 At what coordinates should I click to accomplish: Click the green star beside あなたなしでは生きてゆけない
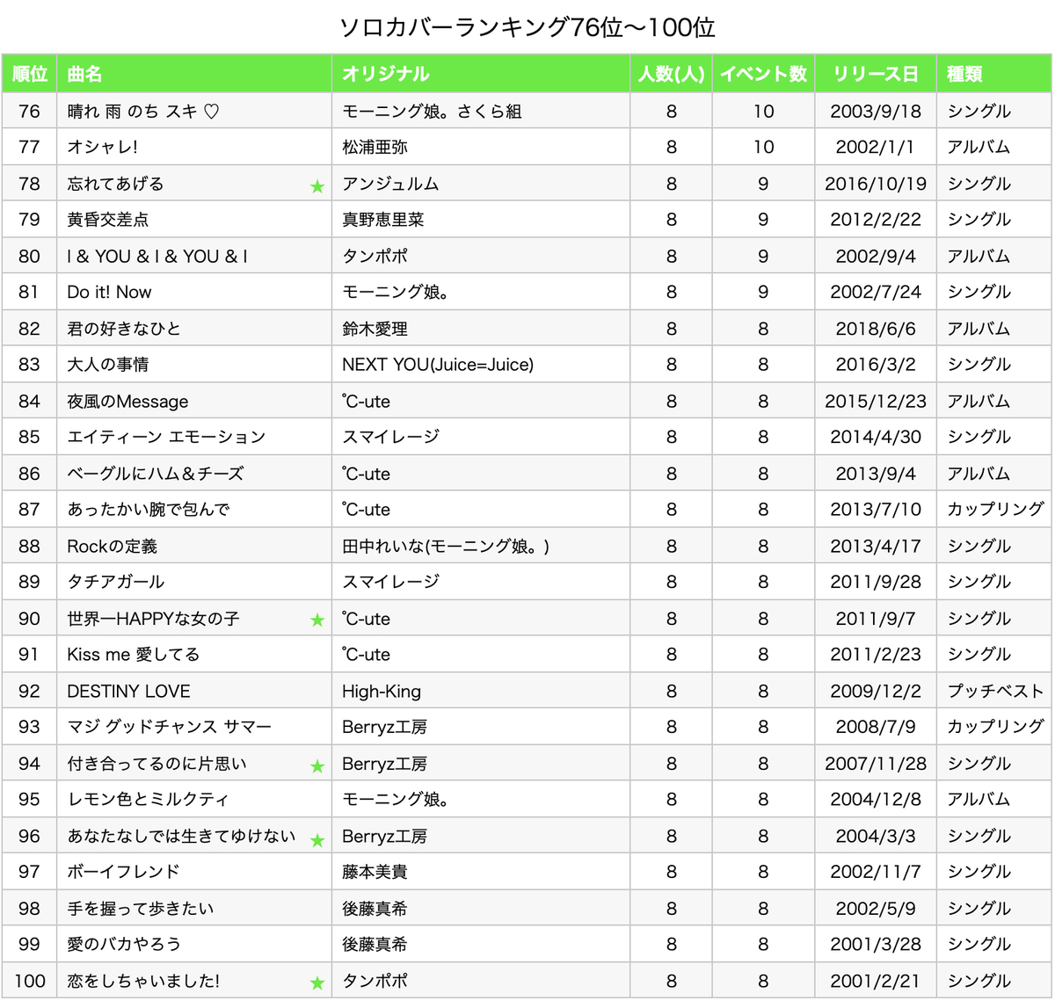[x=317, y=840]
